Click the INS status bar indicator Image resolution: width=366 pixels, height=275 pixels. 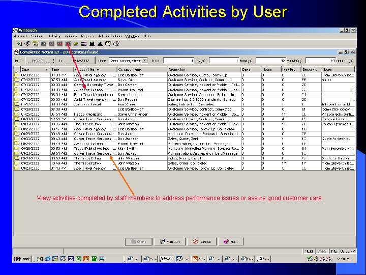click(x=334, y=251)
